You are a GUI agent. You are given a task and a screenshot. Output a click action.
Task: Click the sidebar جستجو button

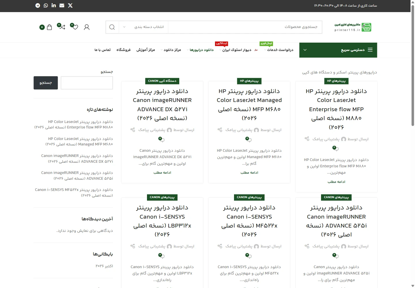tap(46, 83)
